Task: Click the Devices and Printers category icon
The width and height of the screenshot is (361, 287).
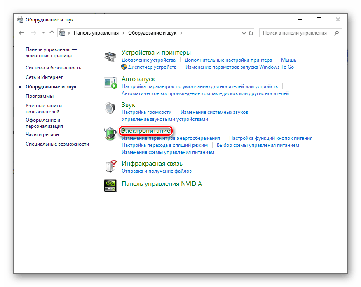Action: 110,57
